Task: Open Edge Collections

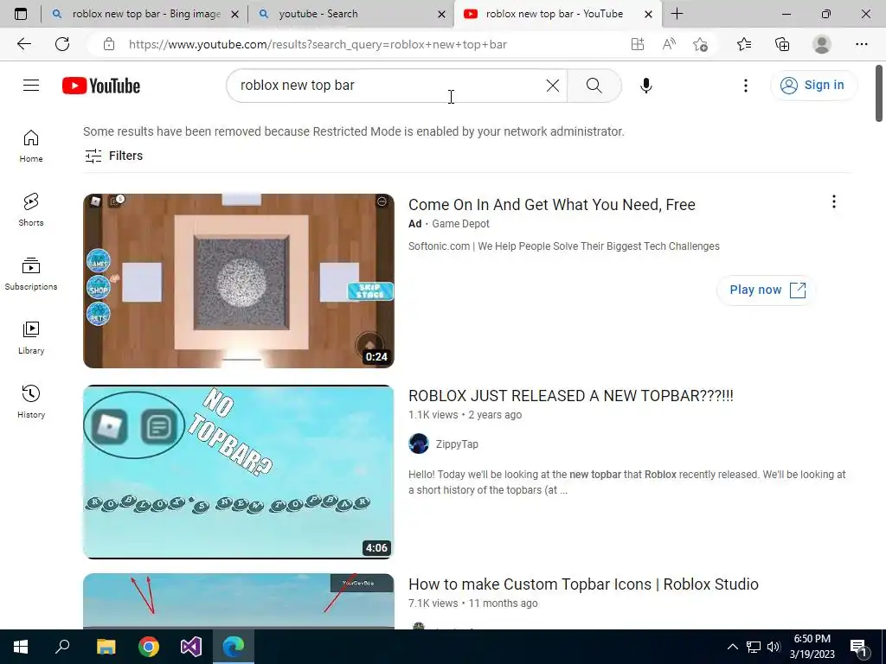Action: click(x=782, y=44)
